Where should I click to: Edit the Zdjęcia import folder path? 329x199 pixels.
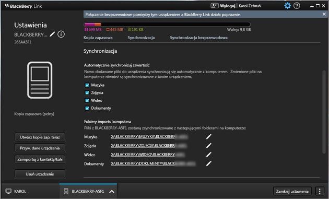[208, 146]
